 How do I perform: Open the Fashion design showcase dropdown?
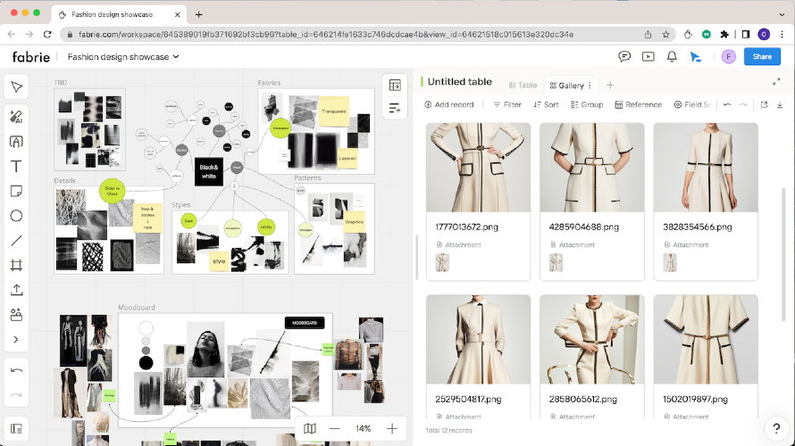coord(123,57)
